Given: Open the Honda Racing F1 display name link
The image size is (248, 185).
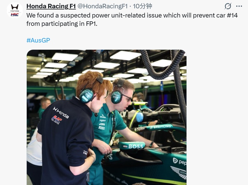Looking at the screenshot, I should [51, 6].
